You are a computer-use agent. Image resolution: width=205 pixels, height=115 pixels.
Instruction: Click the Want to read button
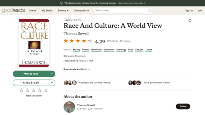(x=31, y=74)
